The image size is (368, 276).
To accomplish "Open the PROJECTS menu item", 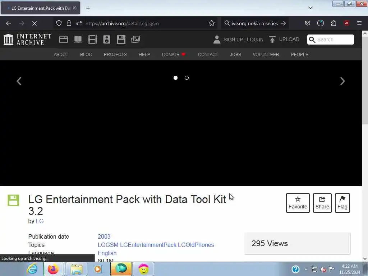I will [x=115, y=55].
